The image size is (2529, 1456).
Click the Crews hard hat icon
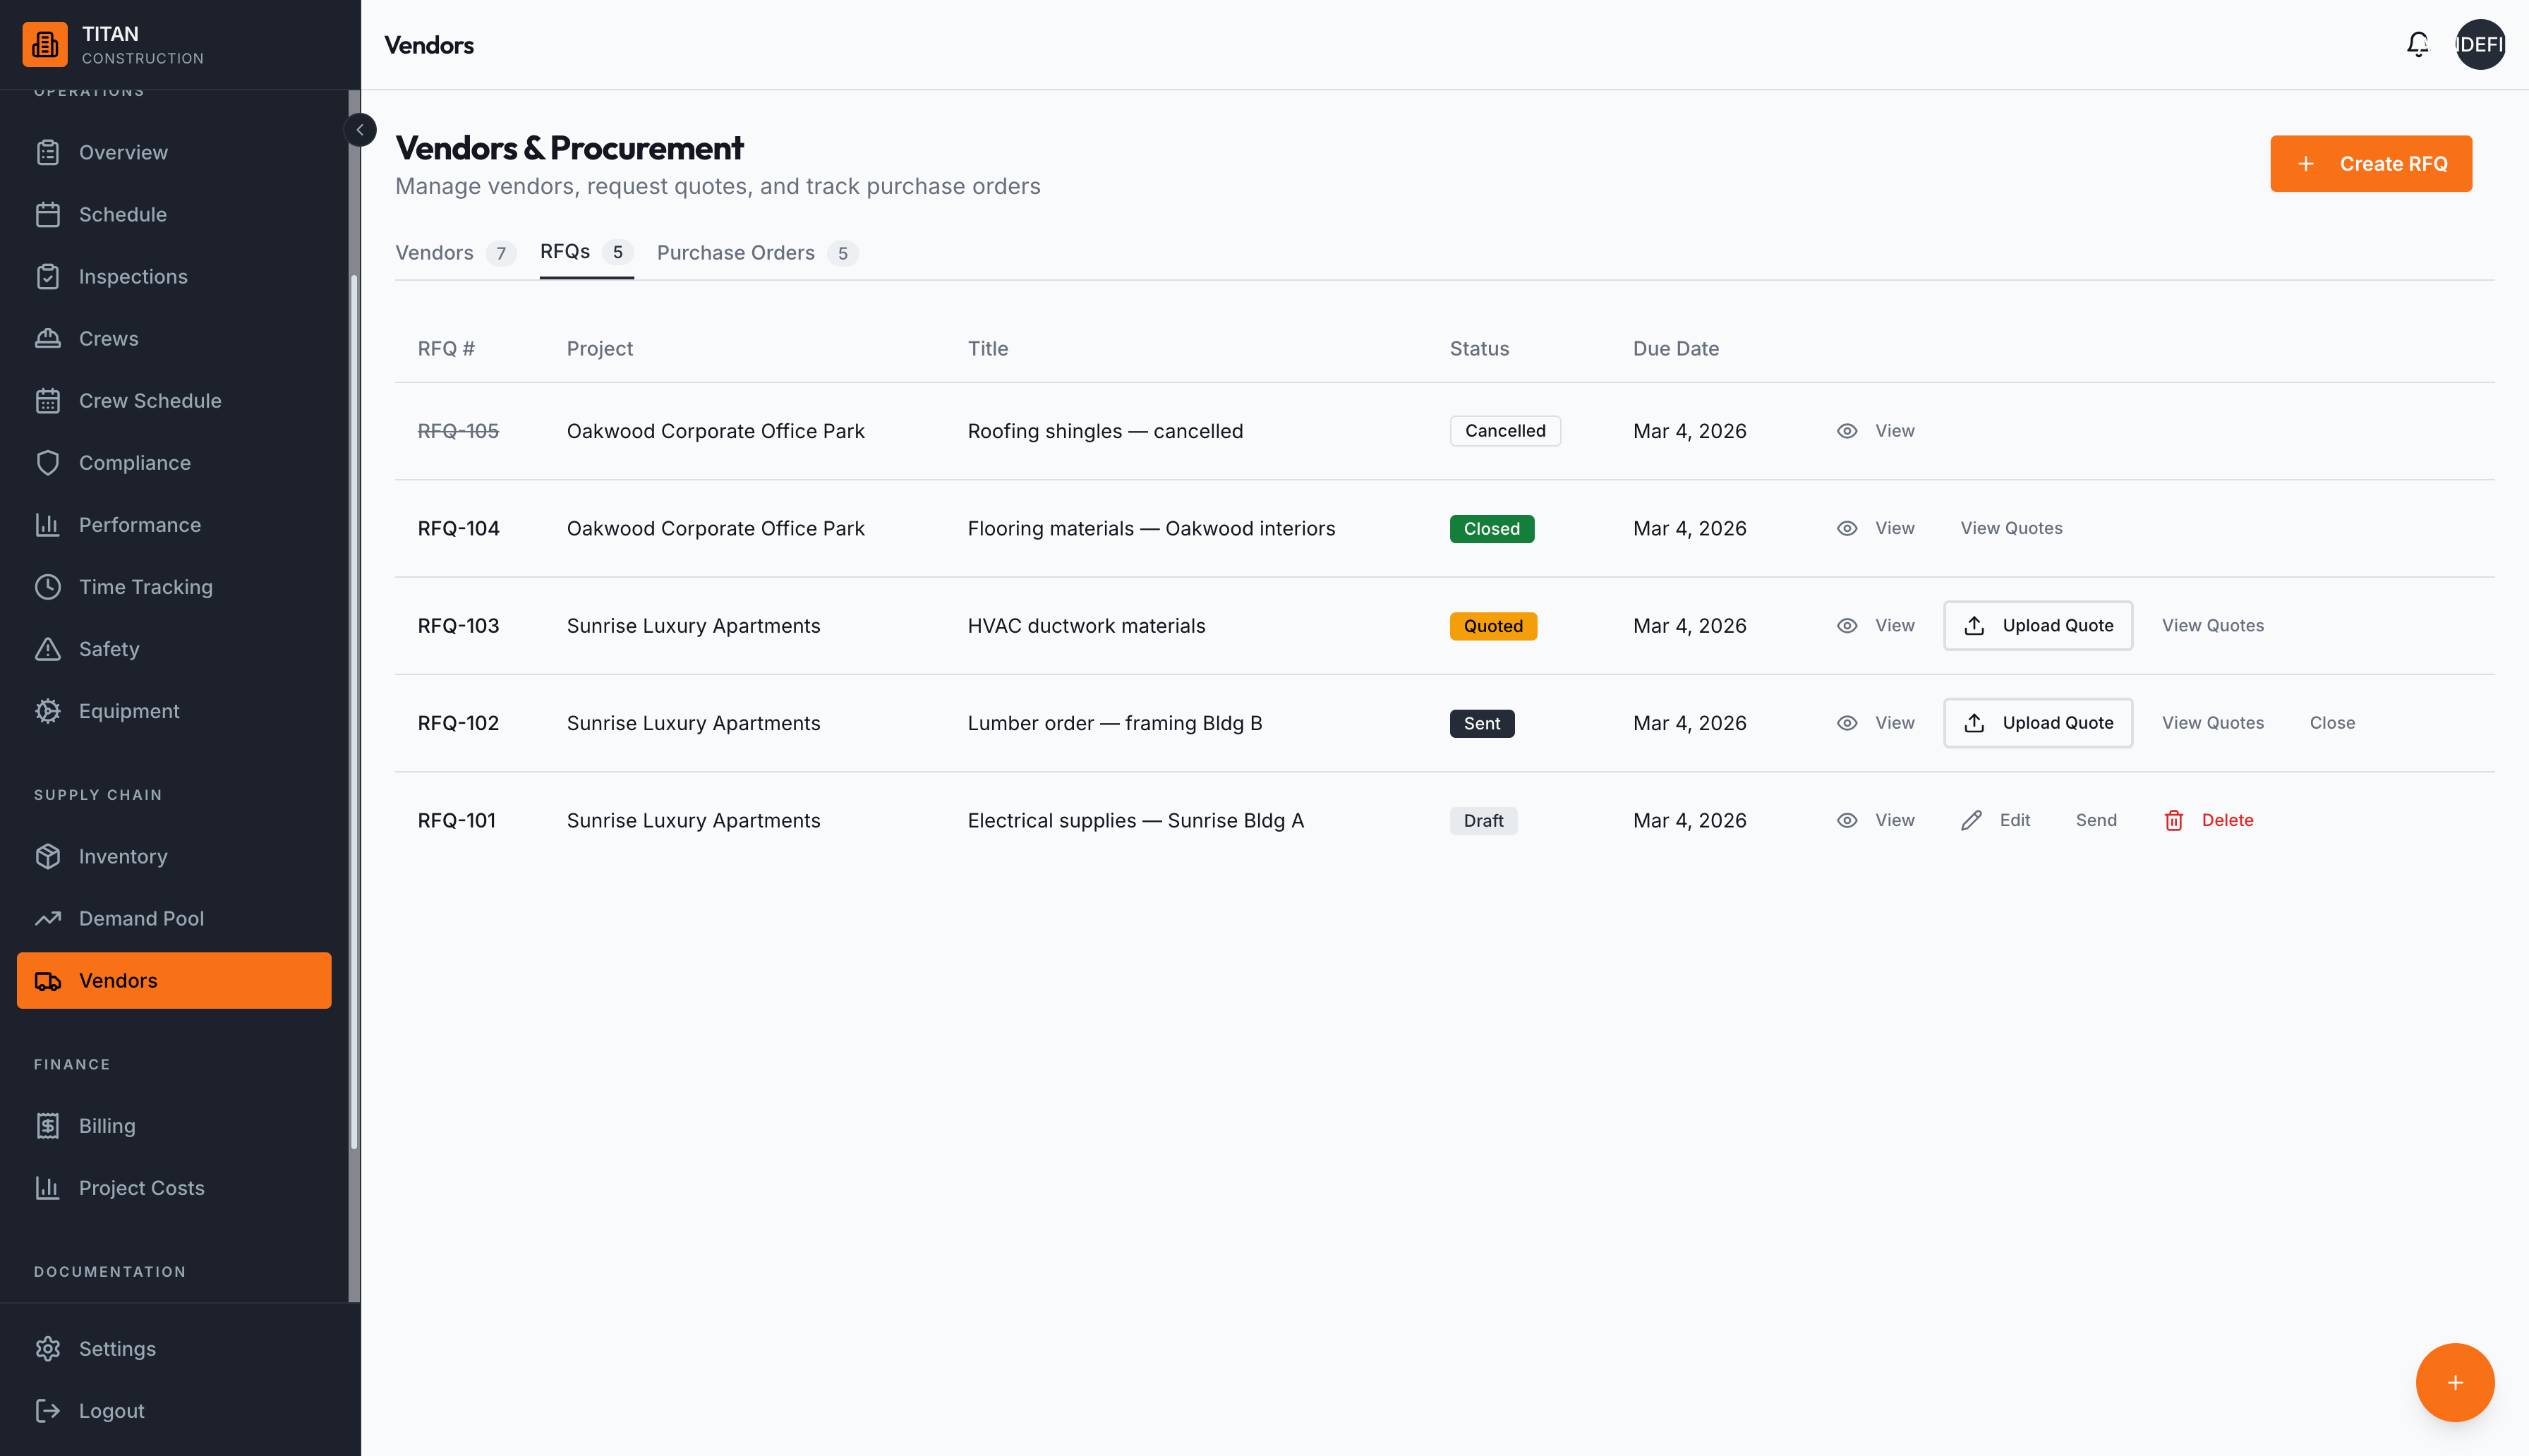(x=48, y=338)
